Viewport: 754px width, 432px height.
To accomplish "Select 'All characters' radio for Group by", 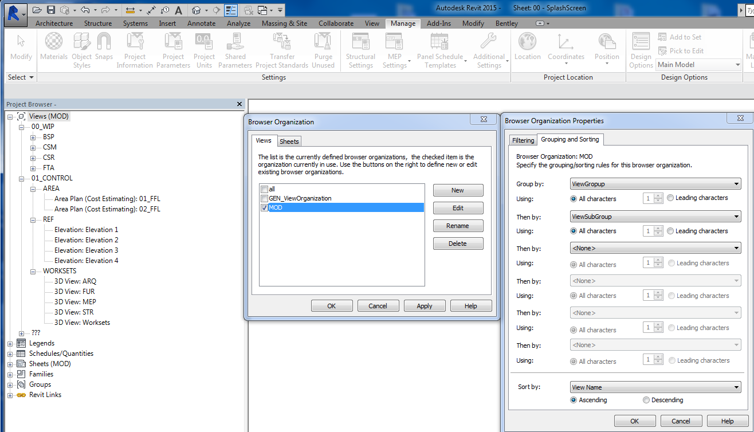I will pos(574,199).
